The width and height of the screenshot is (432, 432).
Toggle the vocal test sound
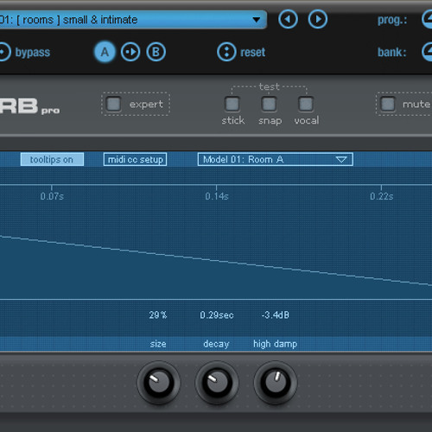pyautogui.click(x=306, y=104)
